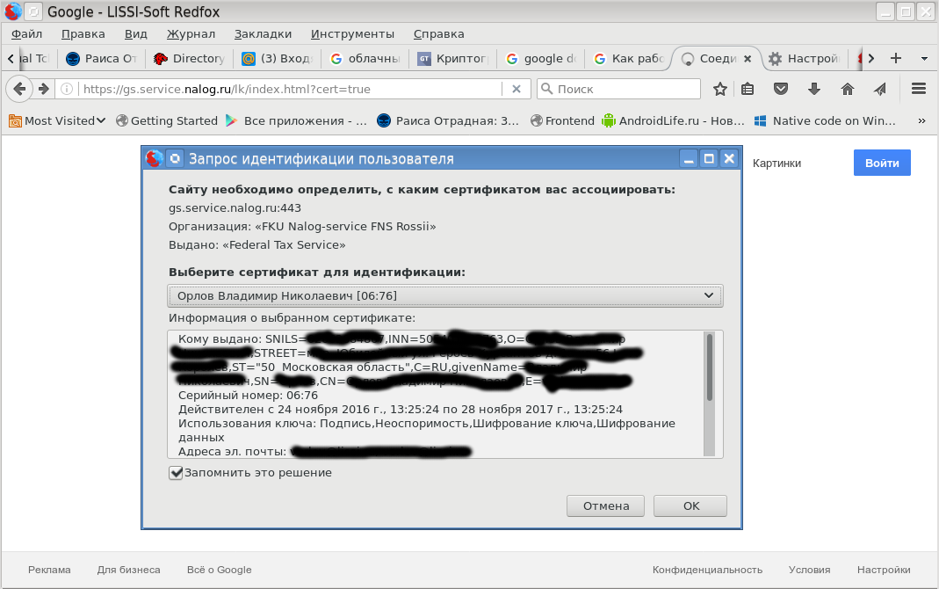Expand the bookmarks overflow chevron
This screenshot has width=939, height=589.
point(923,120)
